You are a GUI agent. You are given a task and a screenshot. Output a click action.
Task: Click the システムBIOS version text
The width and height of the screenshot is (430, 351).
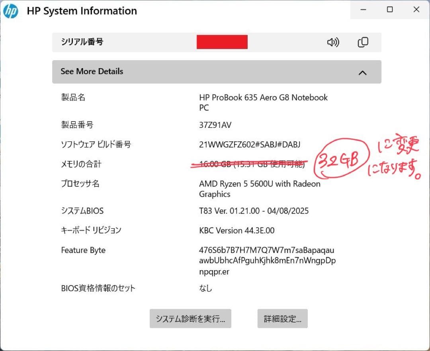[x=254, y=211]
